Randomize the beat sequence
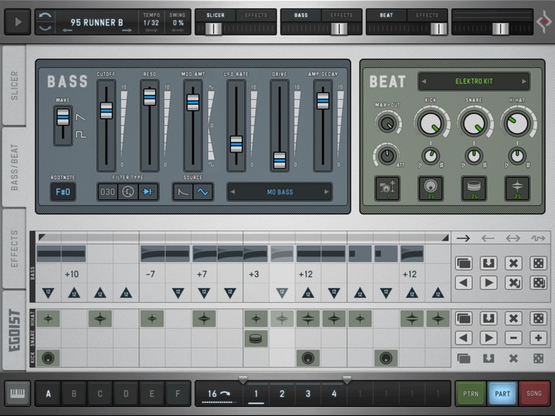This screenshot has height=416, width=555. pos(539,318)
